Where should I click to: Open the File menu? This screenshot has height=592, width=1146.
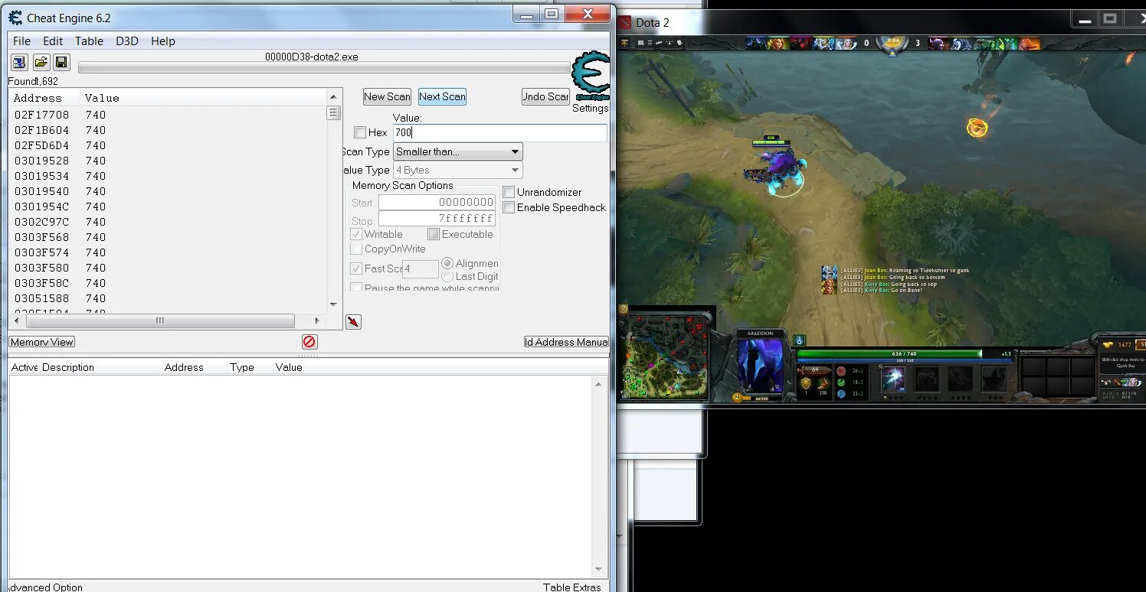click(21, 41)
